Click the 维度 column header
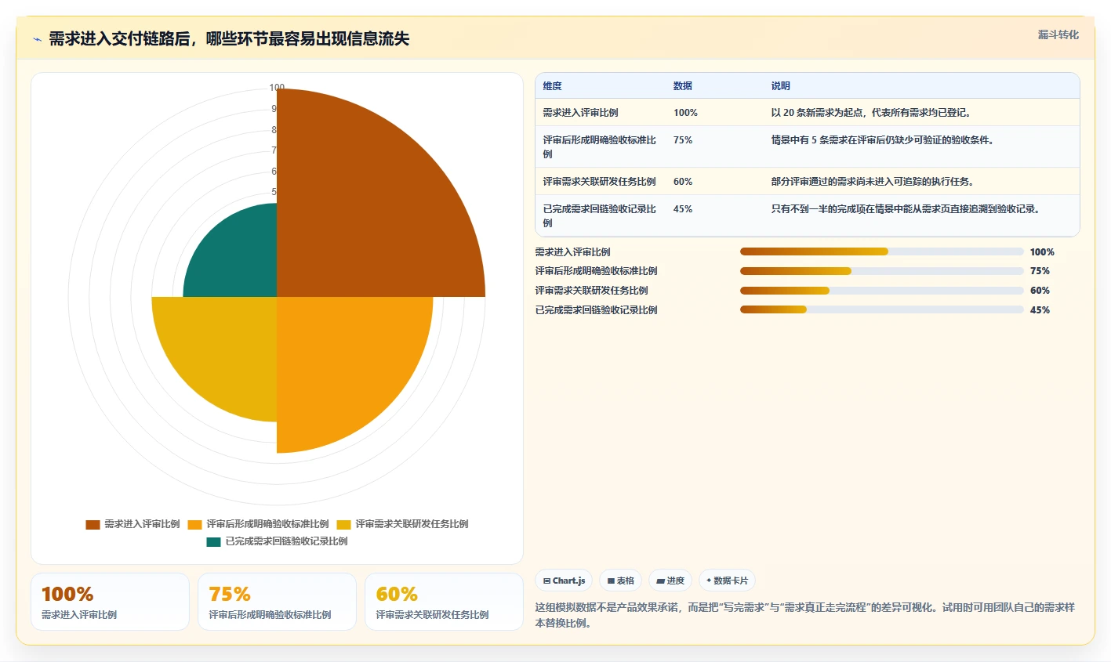Screen dimensions: 1111x662 coord(552,86)
